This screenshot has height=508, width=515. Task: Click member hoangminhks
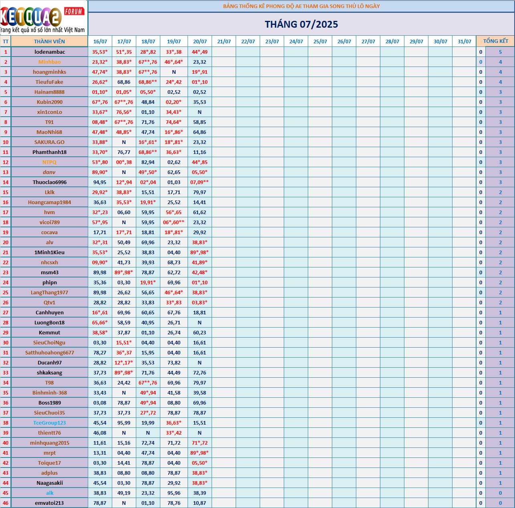click(50, 72)
